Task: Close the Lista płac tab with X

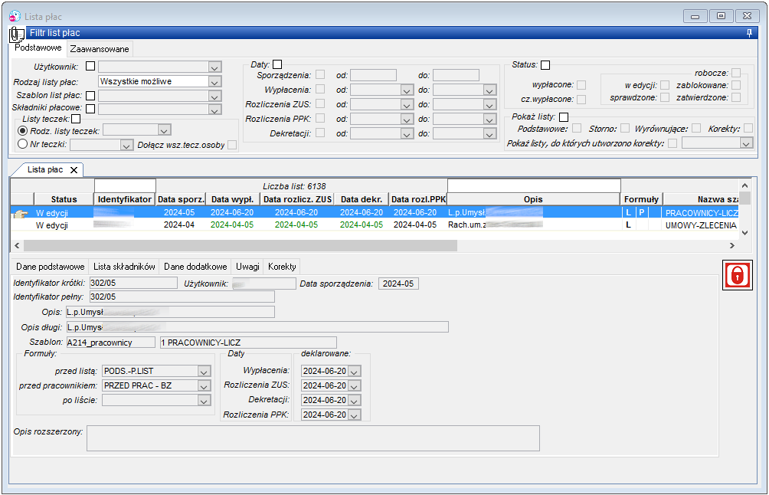Action: coord(74,170)
